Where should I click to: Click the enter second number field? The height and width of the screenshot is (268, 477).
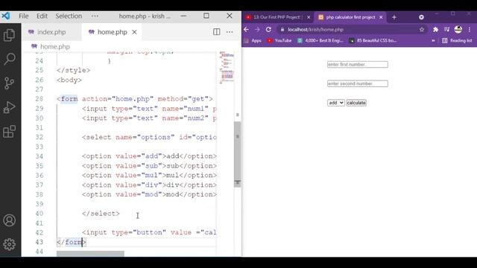point(358,83)
